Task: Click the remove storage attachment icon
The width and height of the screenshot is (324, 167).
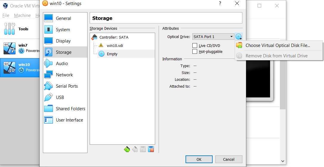Action: click(151, 149)
